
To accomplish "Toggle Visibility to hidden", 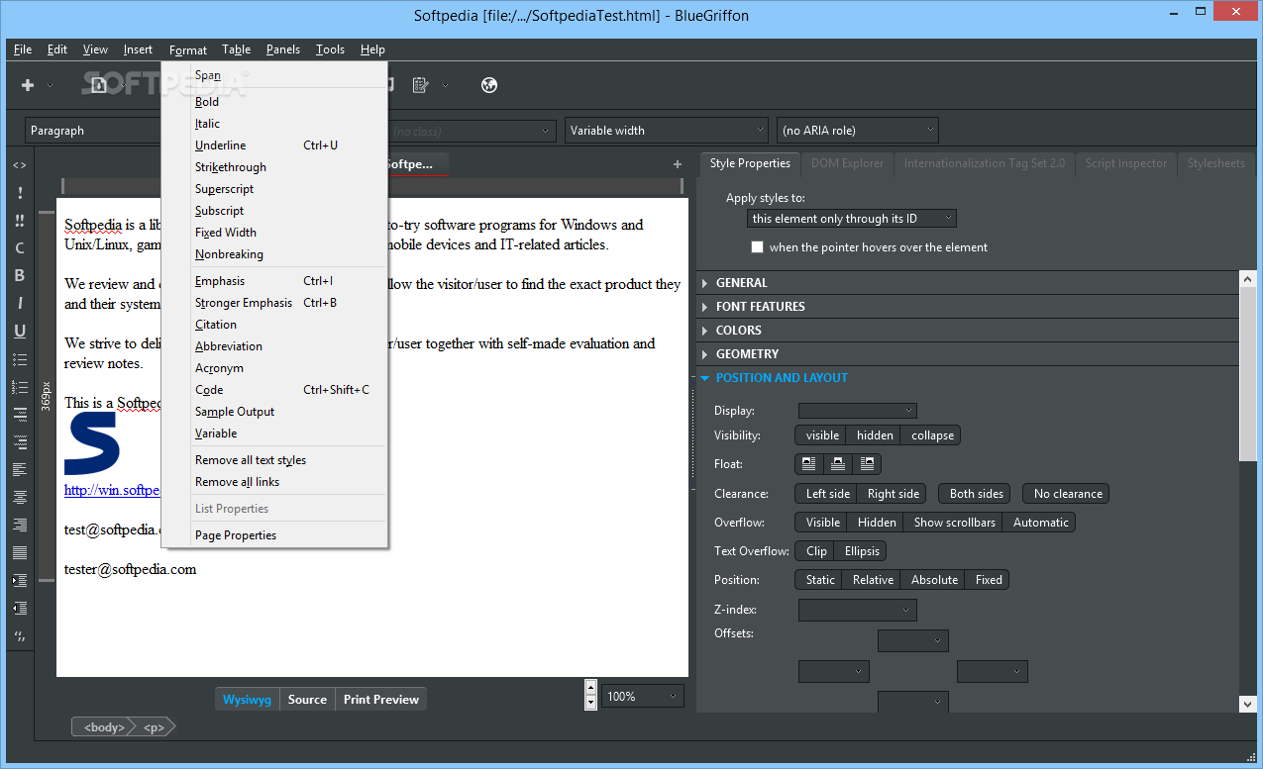I will pos(875,435).
